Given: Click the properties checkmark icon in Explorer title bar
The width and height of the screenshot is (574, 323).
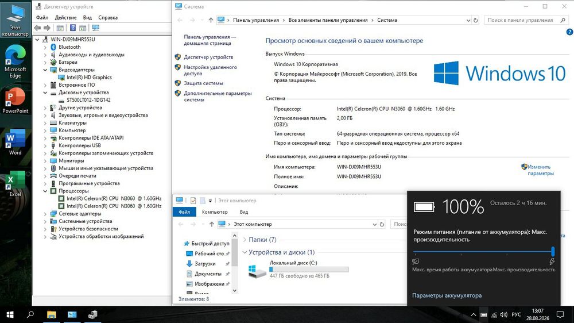Looking at the screenshot, I should click(193, 201).
